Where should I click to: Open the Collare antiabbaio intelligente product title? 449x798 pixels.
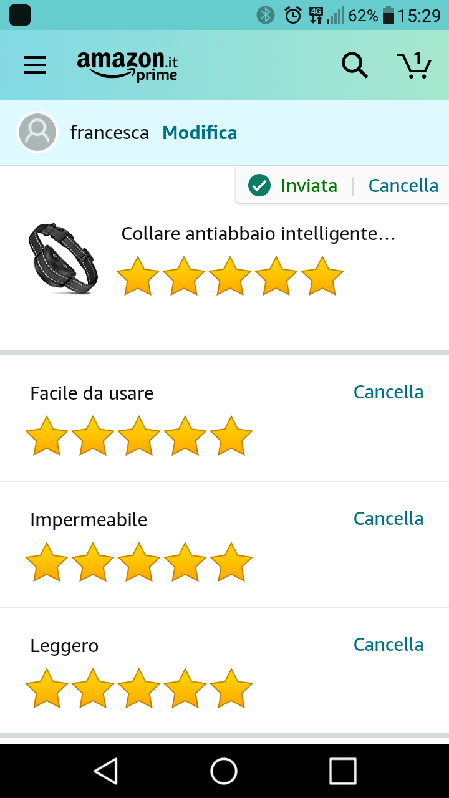click(258, 234)
